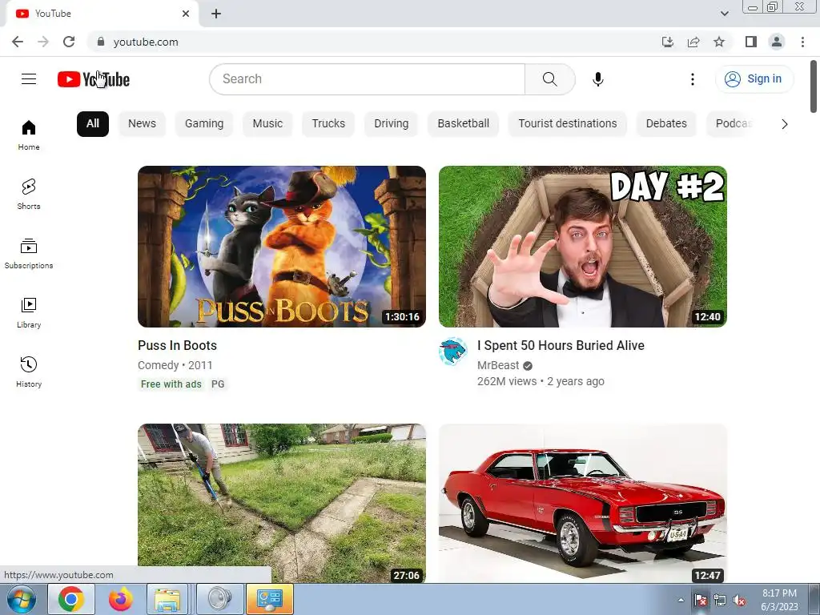This screenshot has width=820, height=615.
Task: Open Puss In Boots thumbnail
Action: pyautogui.click(x=282, y=247)
